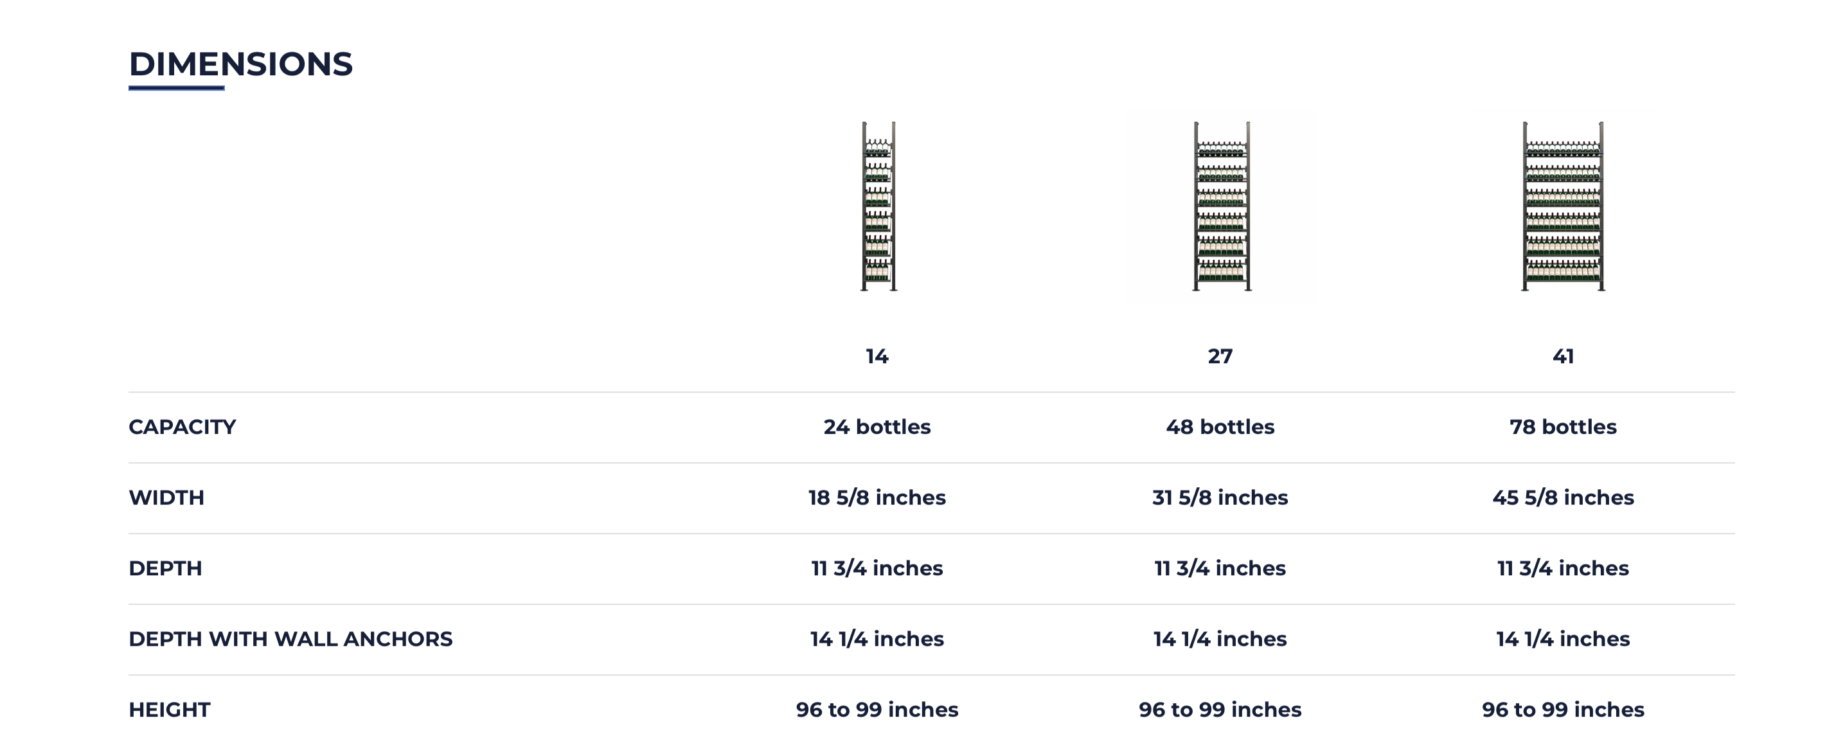
Task: Click the HEIGHT row label
Action: click(x=169, y=709)
